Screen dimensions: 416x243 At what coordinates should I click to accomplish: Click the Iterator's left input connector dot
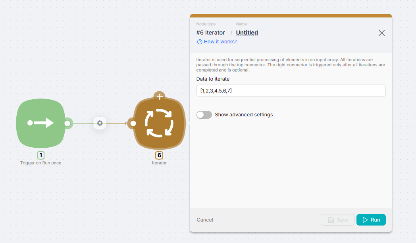[132, 123]
